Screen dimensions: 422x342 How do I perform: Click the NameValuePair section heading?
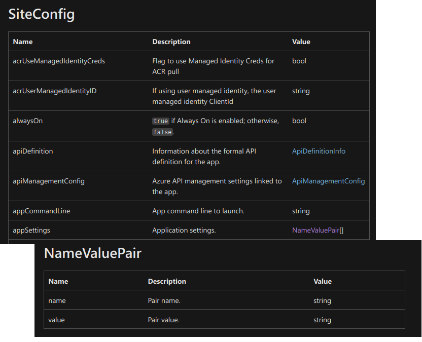[x=92, y=253]
